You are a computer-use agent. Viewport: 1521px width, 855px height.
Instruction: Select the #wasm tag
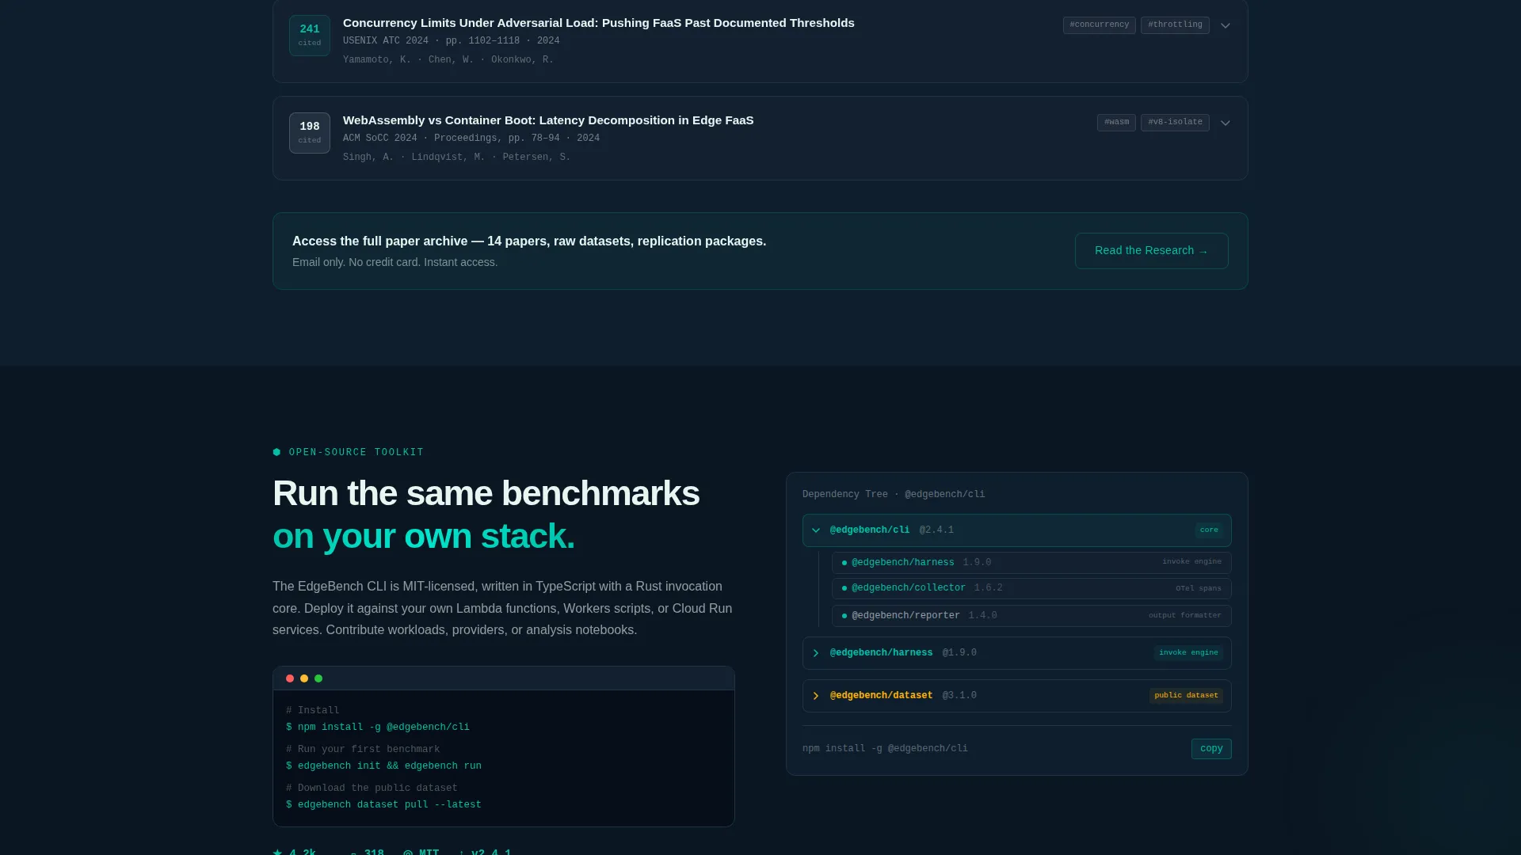point(1116,122)
